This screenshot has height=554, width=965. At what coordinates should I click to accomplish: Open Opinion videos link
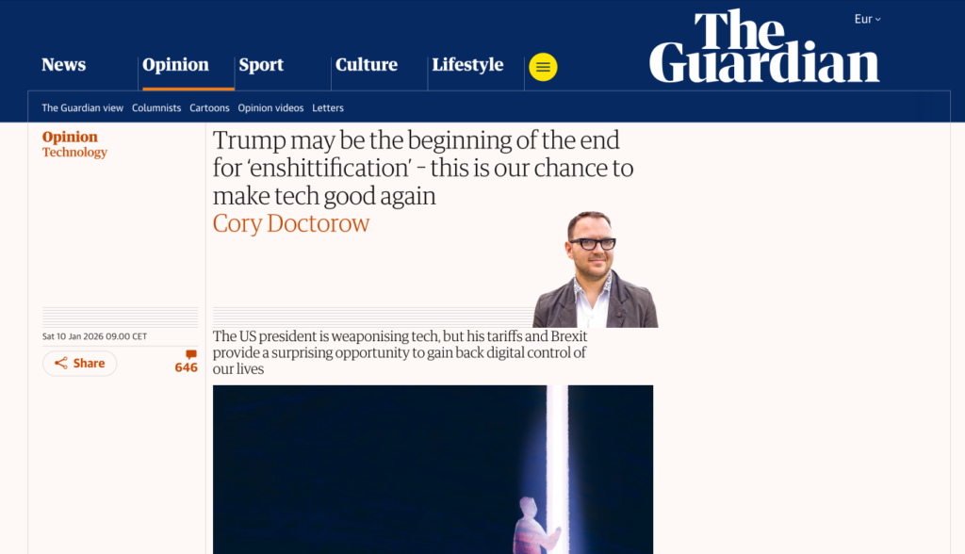click(x=270, y=107)
